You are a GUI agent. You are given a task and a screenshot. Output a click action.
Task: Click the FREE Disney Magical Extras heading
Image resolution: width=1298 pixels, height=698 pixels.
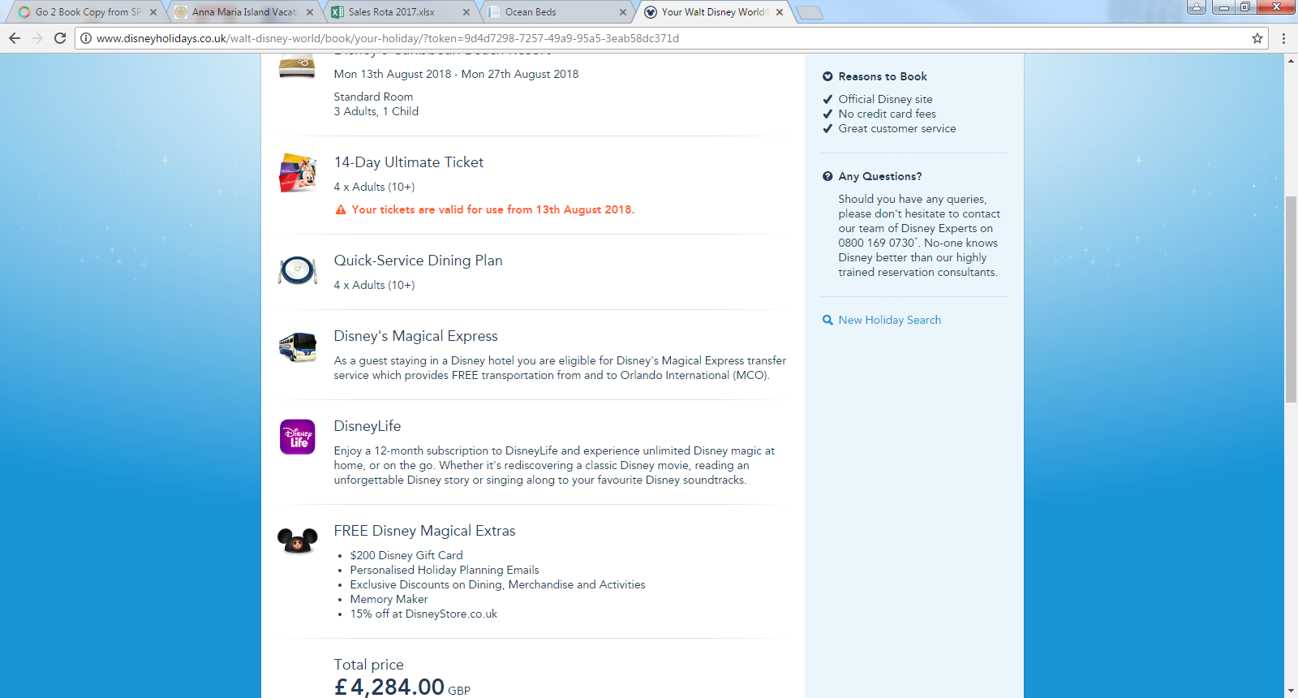pos(425,531)
